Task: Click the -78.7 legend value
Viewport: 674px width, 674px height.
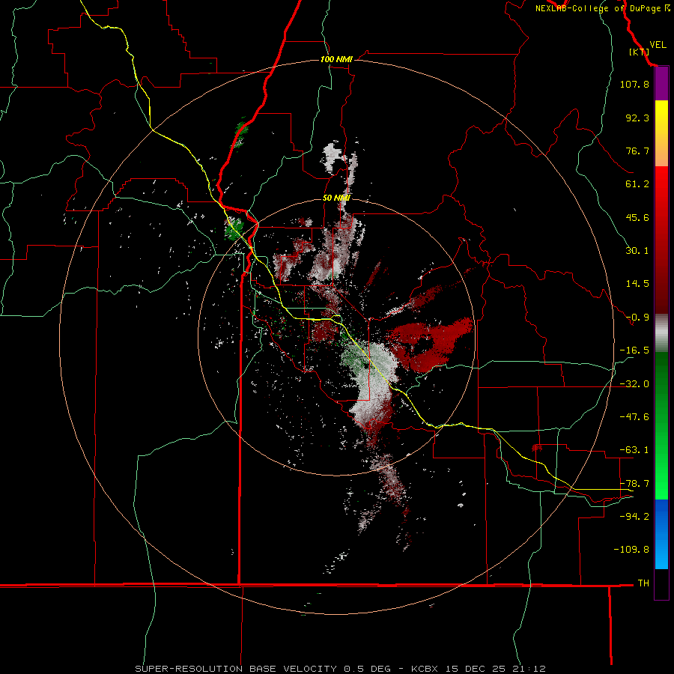Action: click(x=634, y=483)
